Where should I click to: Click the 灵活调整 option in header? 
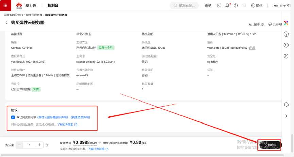click(275, 24)
